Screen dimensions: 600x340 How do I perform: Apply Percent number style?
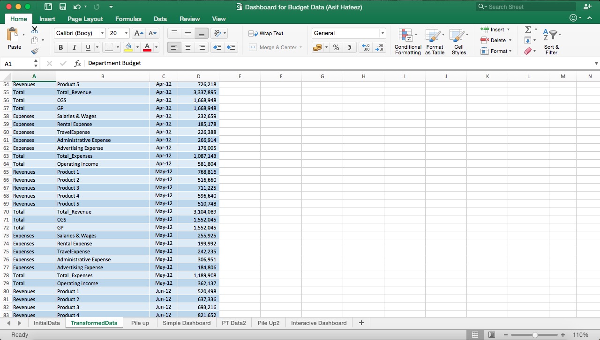(336, 47)
